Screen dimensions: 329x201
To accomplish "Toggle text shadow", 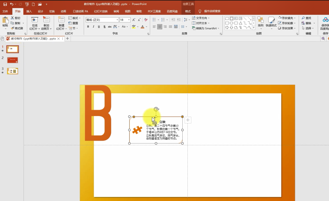I will [x=104, y=27].
